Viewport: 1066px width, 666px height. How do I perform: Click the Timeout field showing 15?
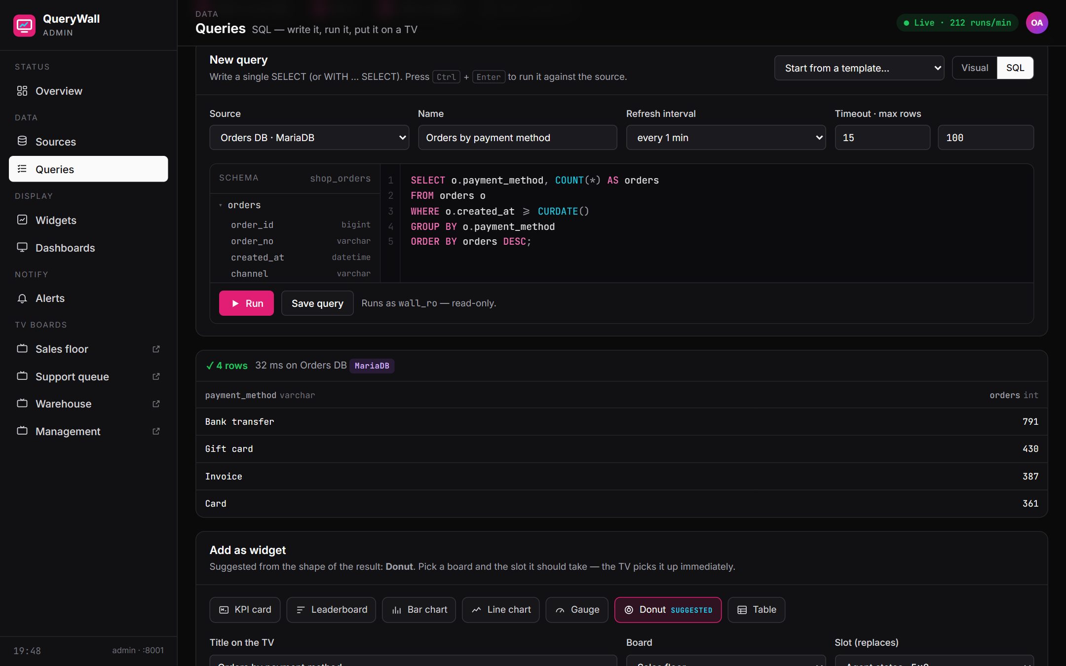pos(882,138)
